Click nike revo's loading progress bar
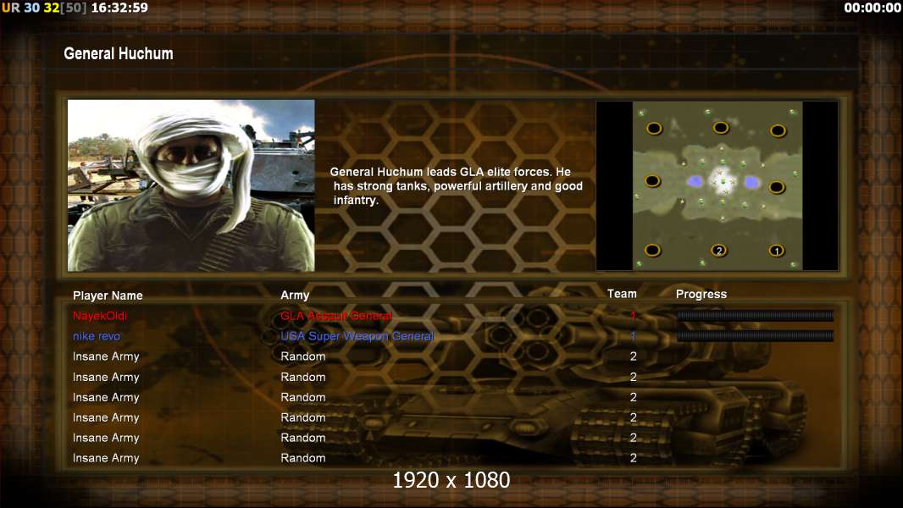The image size is (903, 508). tap(755, 336)
